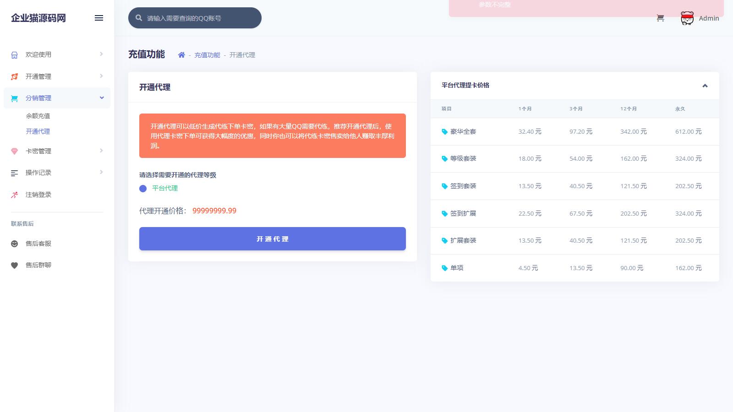Open the 售后客服 link

(x=38, y=244)
